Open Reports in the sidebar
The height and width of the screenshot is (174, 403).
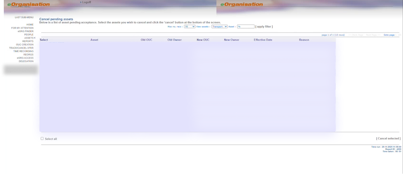pos(28,42)
